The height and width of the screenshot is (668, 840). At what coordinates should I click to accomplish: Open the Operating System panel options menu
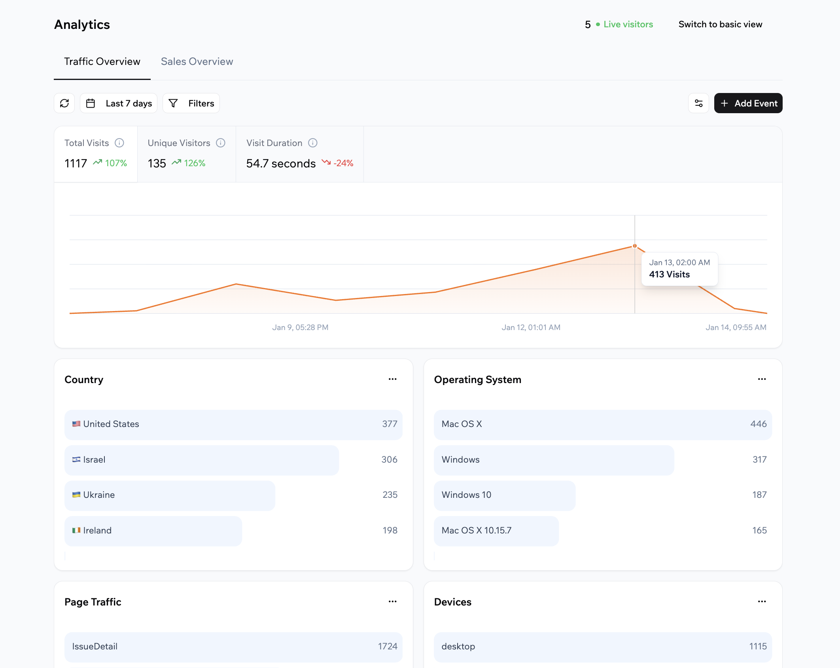[762, 379]
